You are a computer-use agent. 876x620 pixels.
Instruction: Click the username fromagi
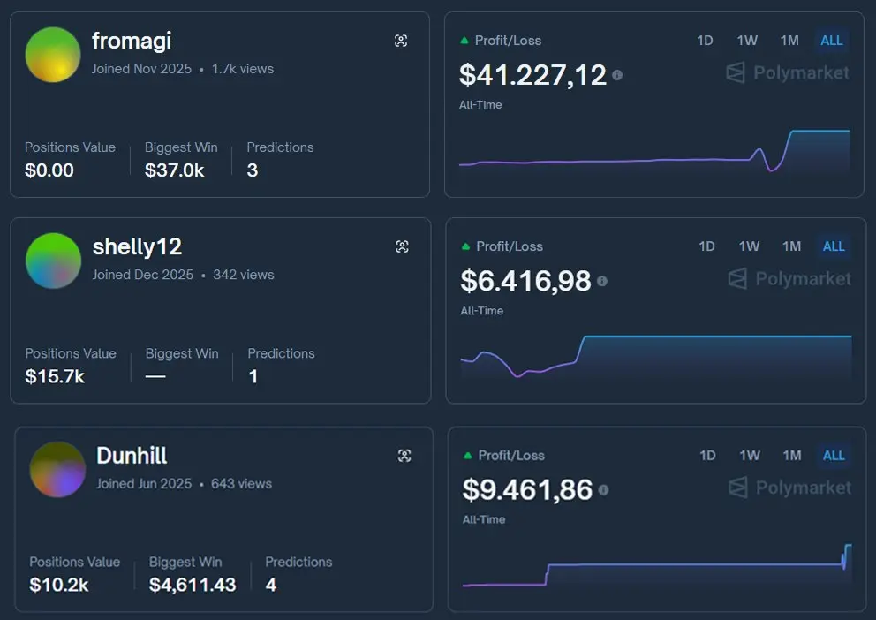click(x=132, y=41)
